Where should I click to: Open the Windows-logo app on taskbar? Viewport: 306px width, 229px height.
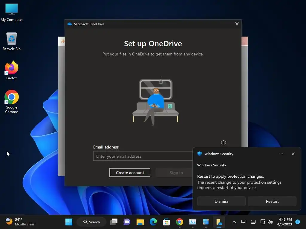click(206, 222)
